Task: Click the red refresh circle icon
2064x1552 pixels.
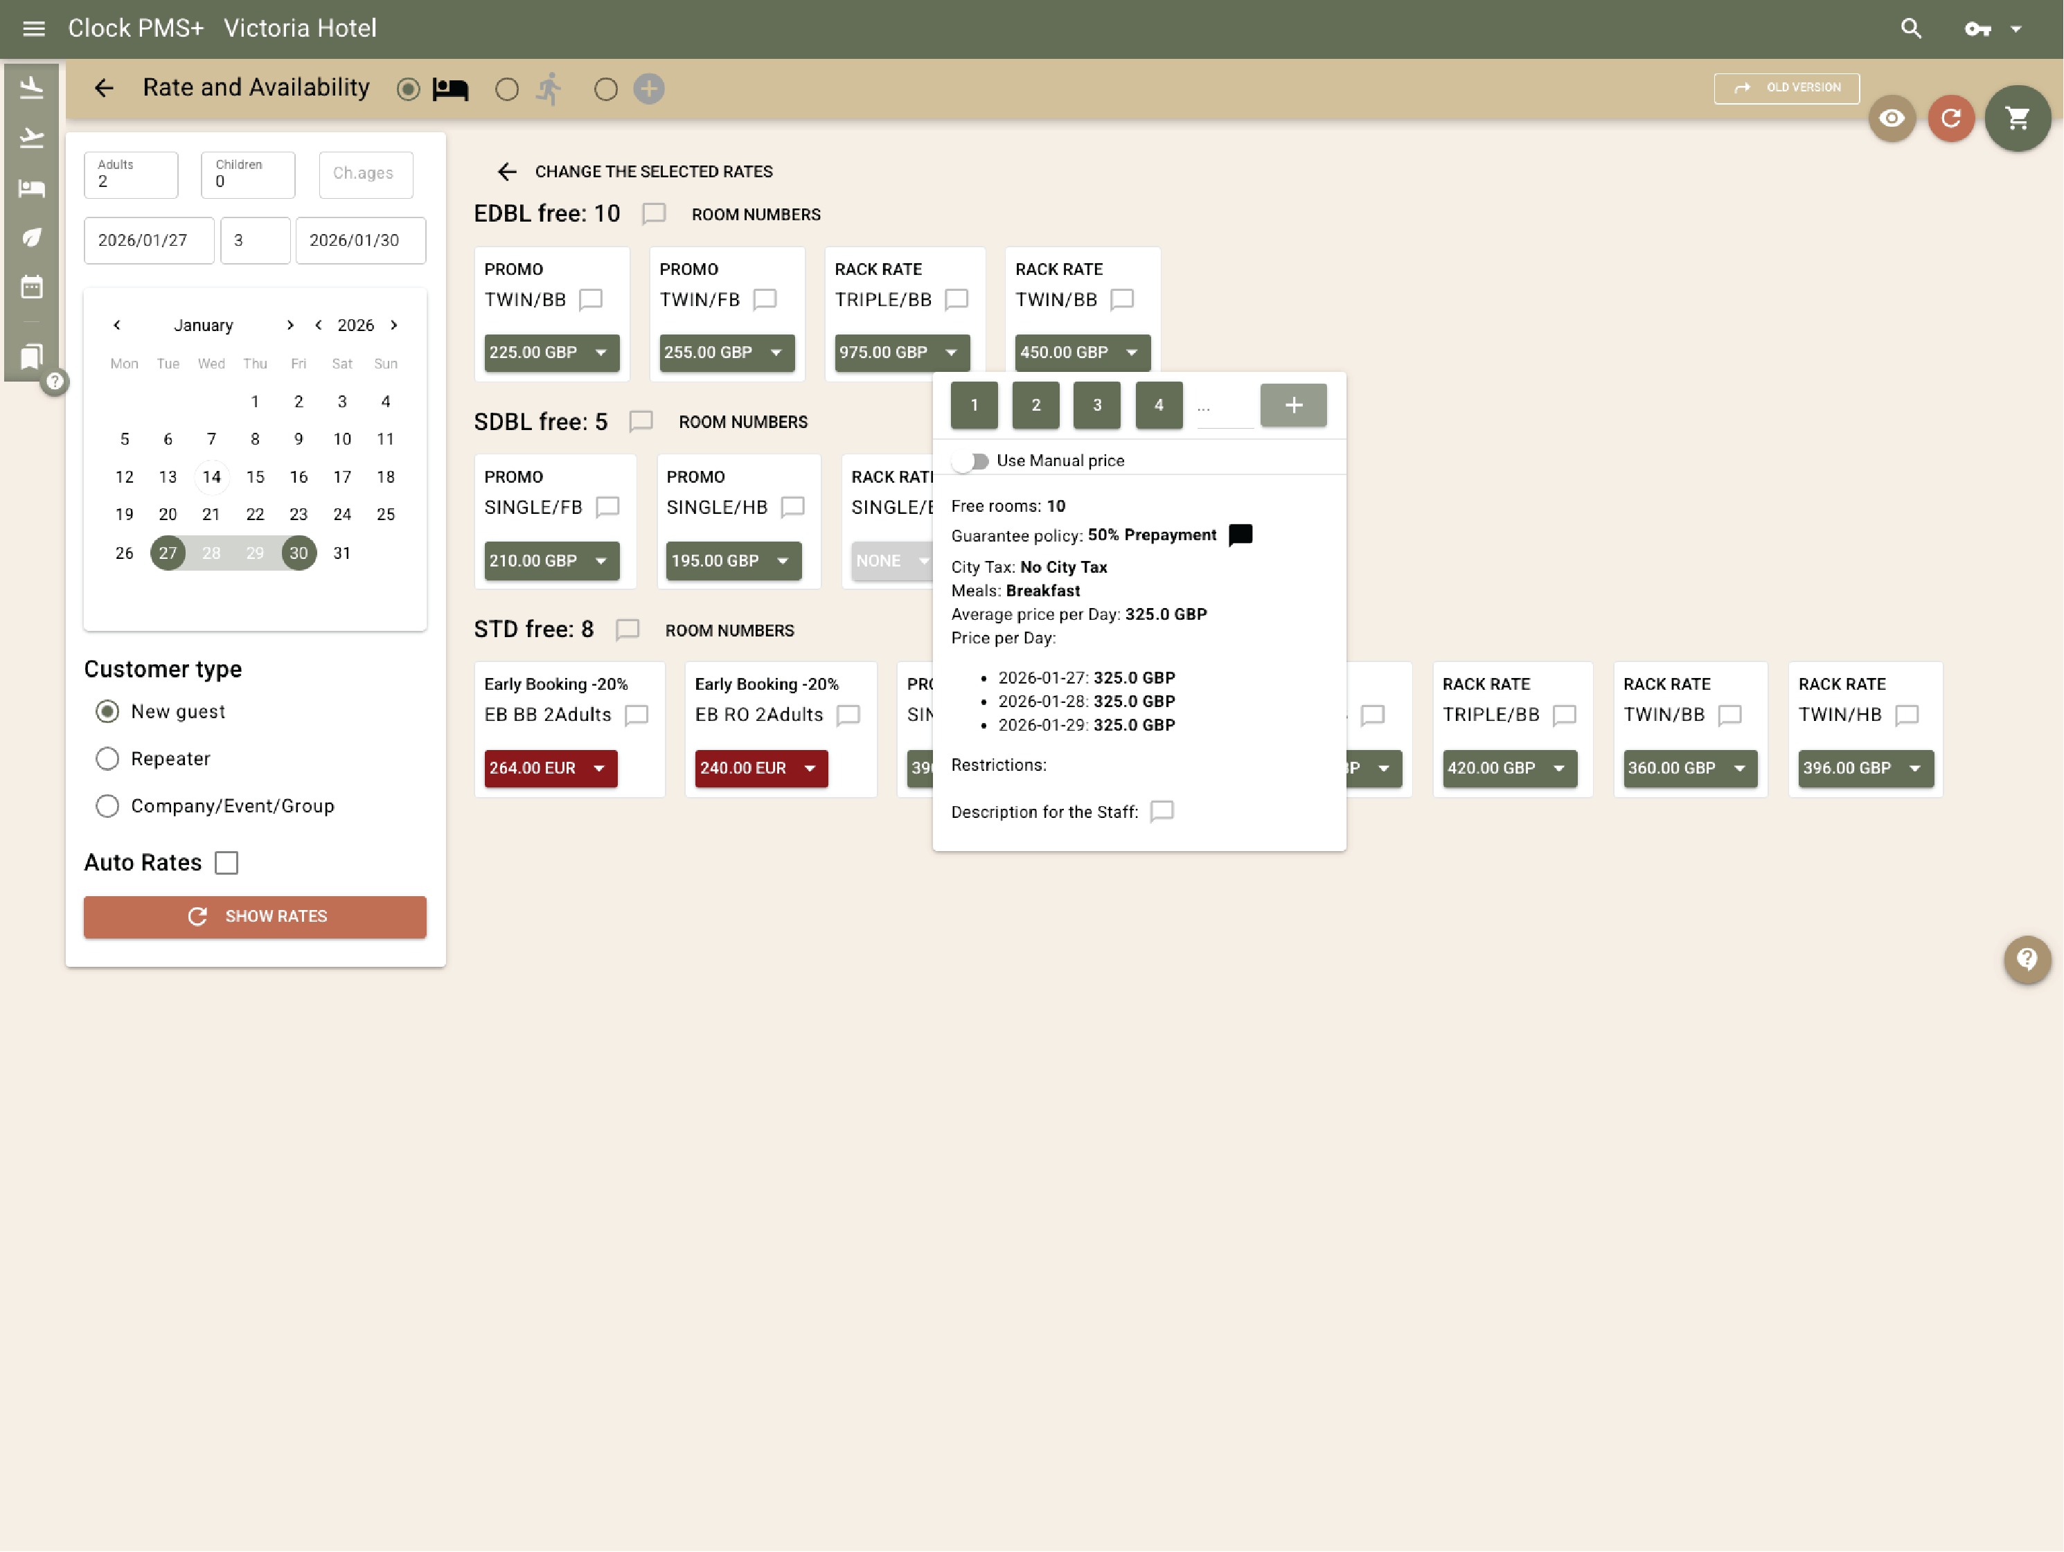Action: click(1950, 118)
